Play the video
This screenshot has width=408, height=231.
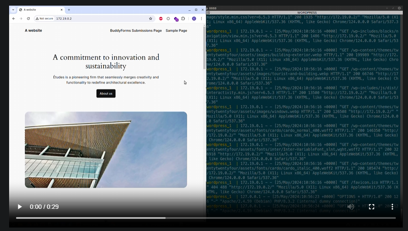tap(20, 207)
